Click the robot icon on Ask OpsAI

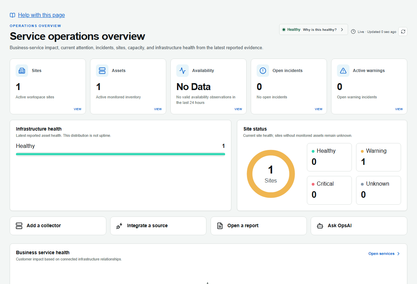320,226
